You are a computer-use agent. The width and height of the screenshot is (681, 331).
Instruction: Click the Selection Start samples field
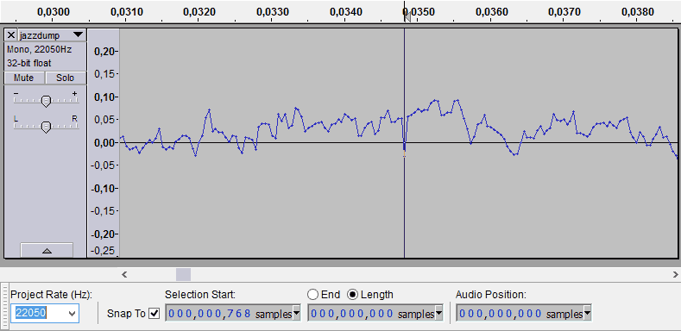pos(233,313)
